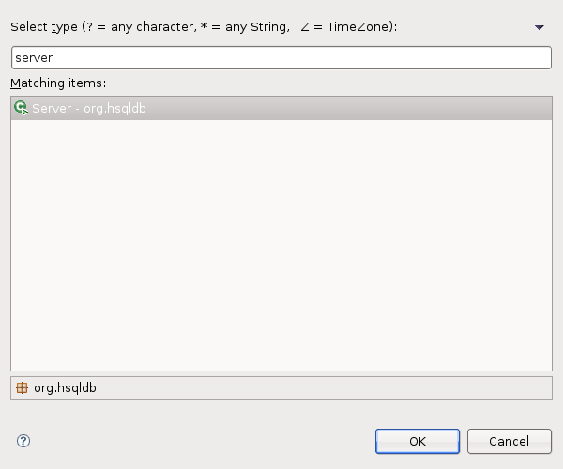563x469 pixels.
Task: Dismiss the dialog with Cancel
Action: 510,441
